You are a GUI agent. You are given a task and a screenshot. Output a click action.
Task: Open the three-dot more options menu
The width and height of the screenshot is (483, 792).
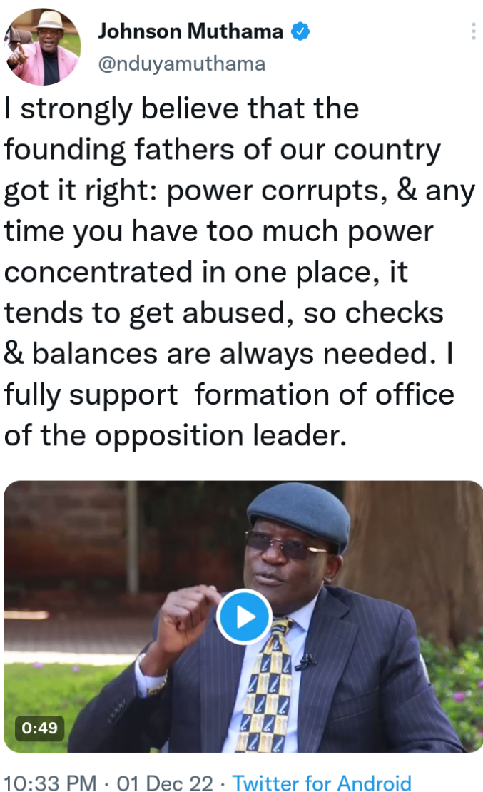tap(473, 31)
